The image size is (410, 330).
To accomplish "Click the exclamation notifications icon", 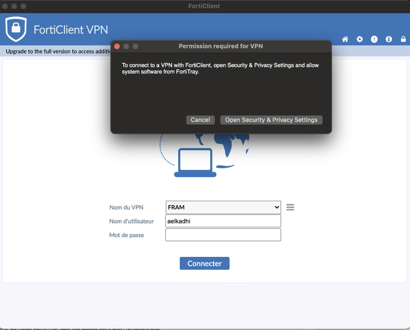I will point(374,39).
